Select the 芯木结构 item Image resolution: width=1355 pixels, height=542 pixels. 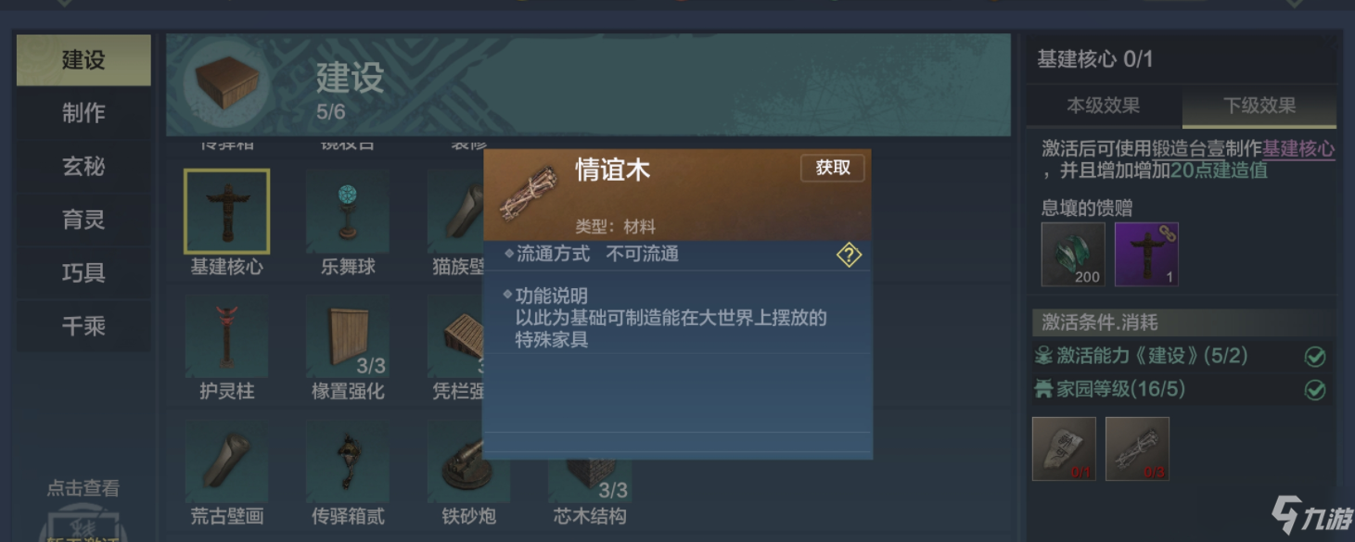[590, 482]
